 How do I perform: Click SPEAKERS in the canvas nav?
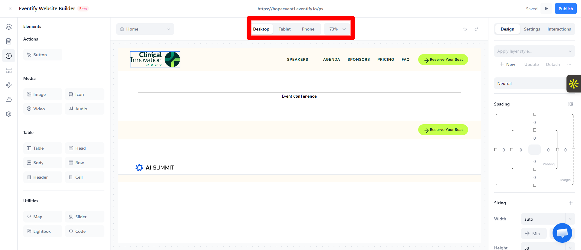(x=297, y=60)
